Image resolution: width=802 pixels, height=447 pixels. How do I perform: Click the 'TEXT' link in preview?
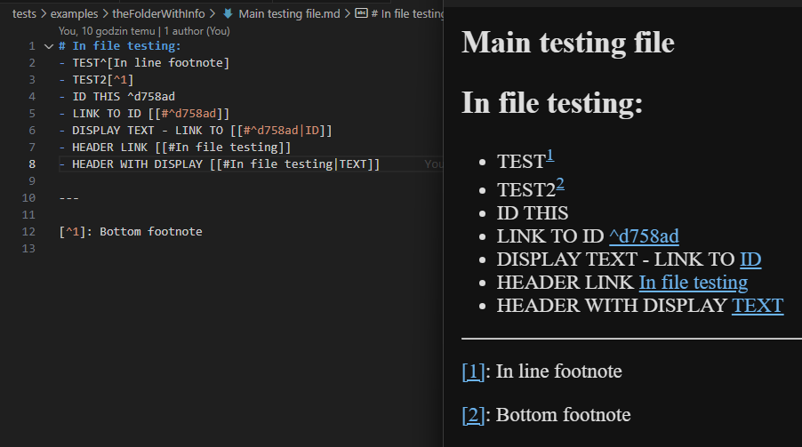758,306
